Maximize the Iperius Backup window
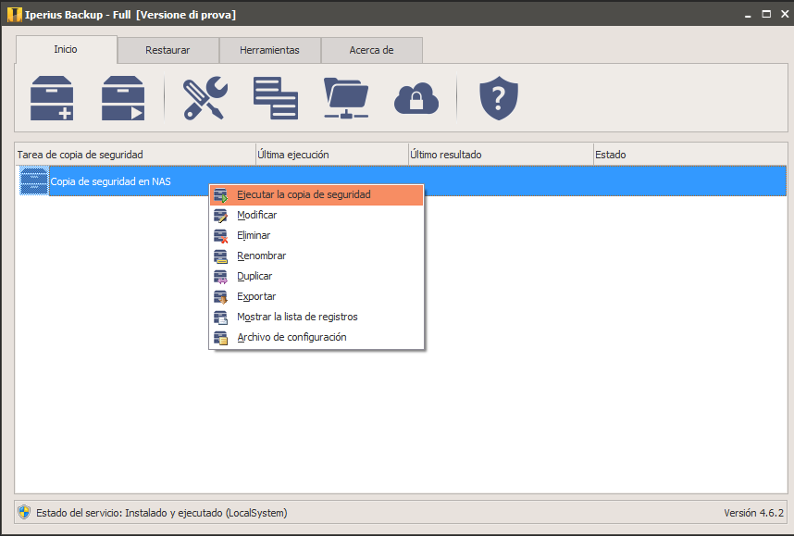This screenshot has height=536, width=794. (766, 14)
